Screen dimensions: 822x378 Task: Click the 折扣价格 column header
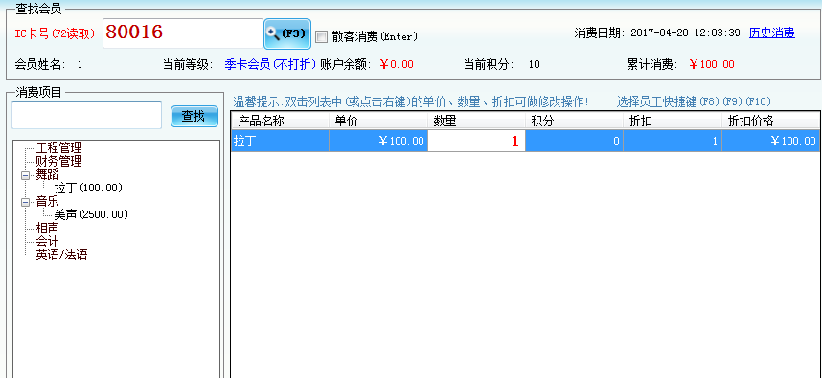click(x=770, y=121)
